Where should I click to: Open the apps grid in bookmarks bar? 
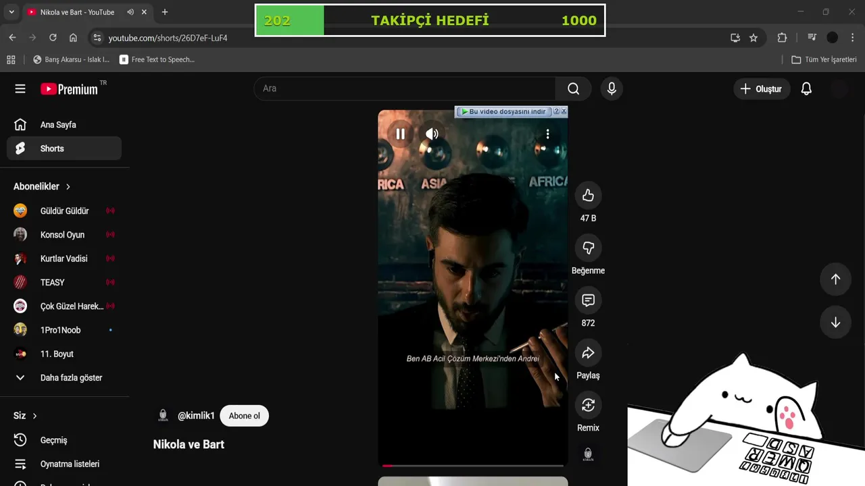(x=11, y=59)
